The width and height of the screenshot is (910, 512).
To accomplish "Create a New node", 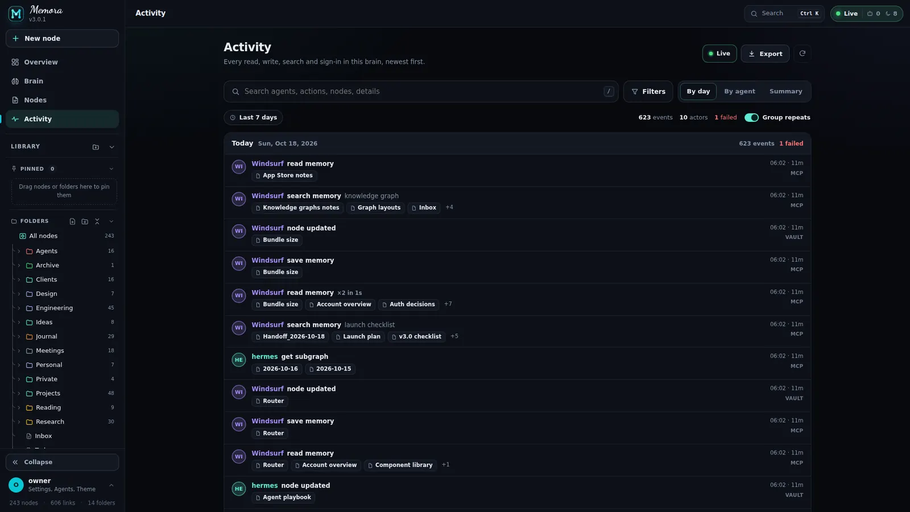I will [x=62, y=39].
